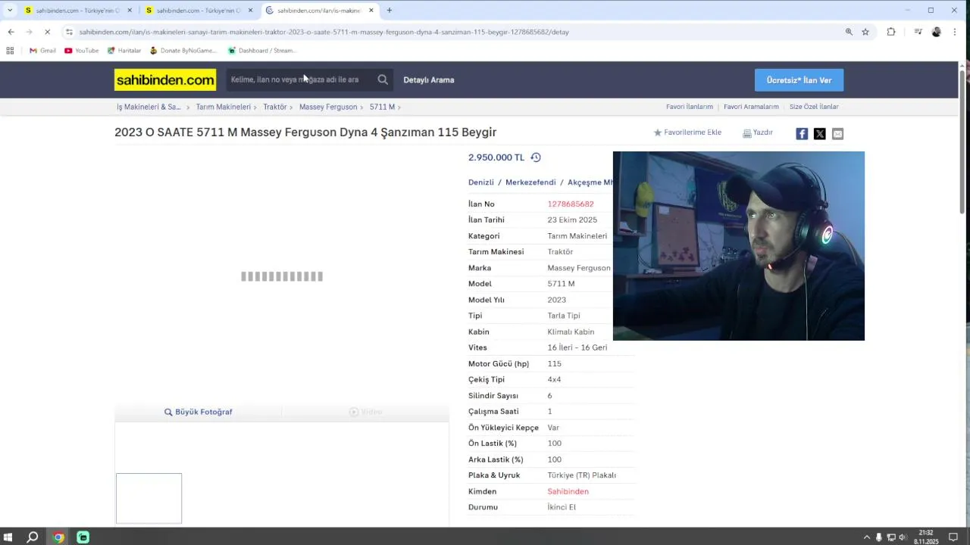This screenshot has height=545, width=970.
Task: Click Denizli location link
Action: pos(481,182)
